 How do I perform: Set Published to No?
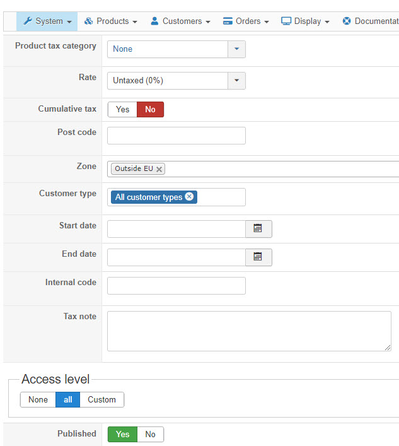click(150, 434)
